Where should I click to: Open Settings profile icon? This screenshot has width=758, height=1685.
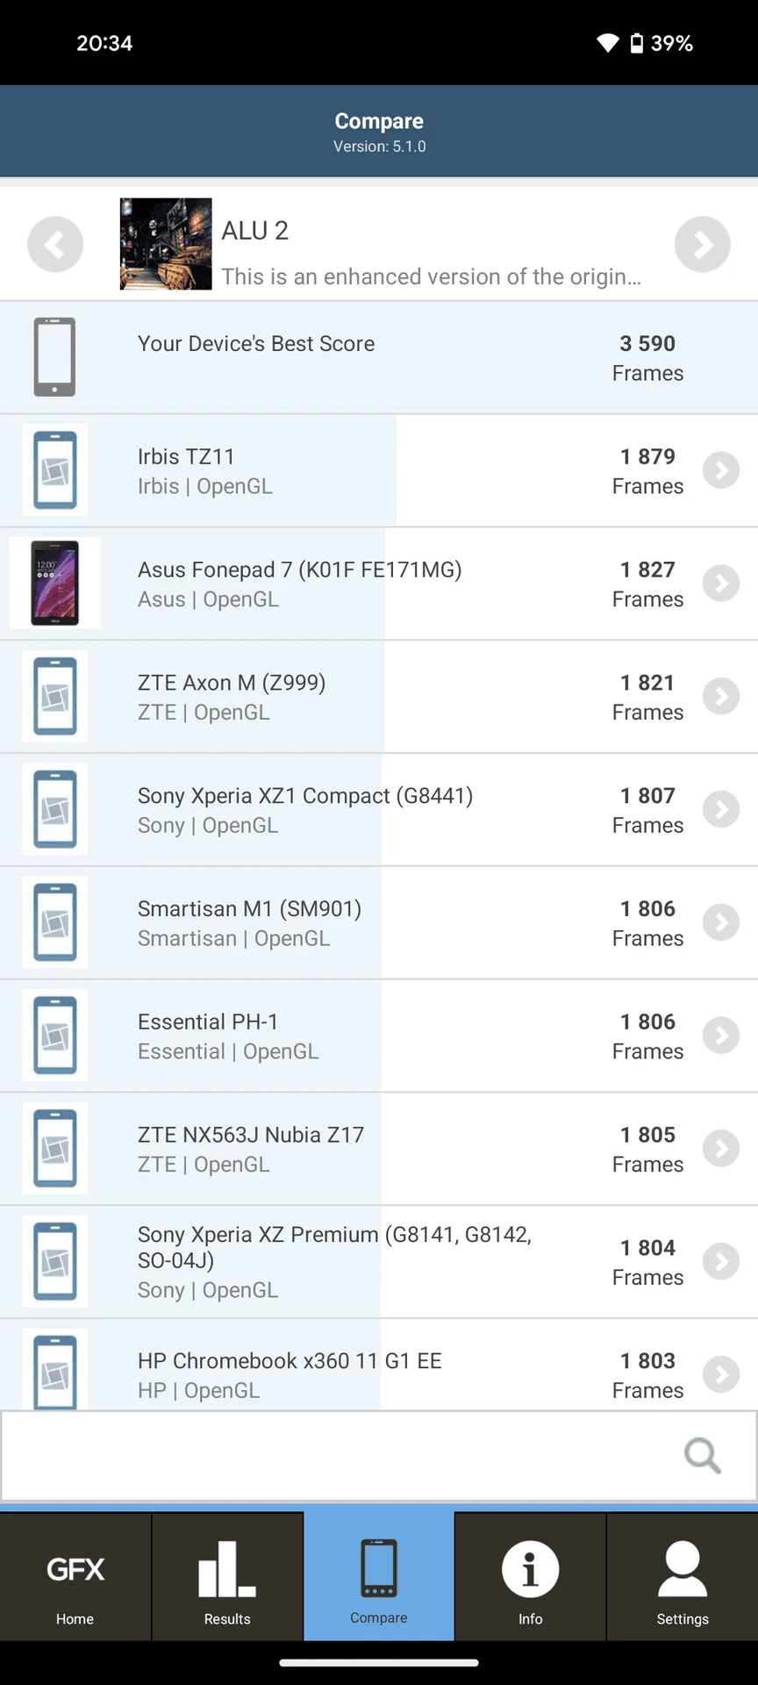point(682,1568)
